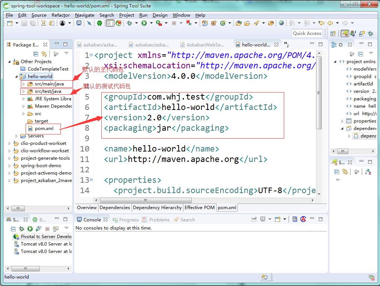Click Collapse All in Package Explorer
This screenshot has width=380, height=286.
[x=36, y=54]
